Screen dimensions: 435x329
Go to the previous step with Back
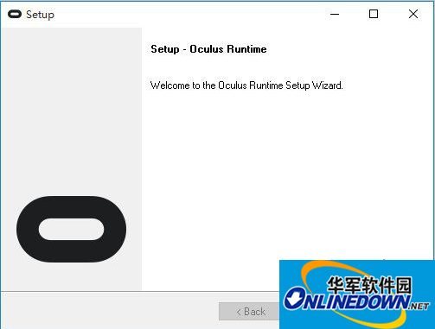coord(250,312)
